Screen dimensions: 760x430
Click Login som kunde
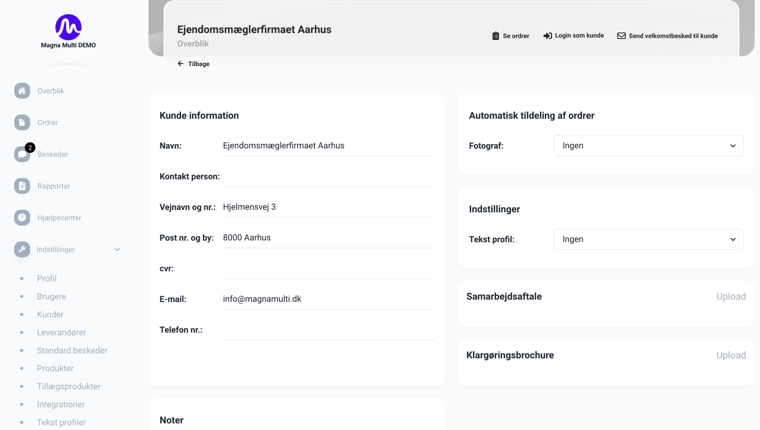pyautogui.click(x=574, y=36)
